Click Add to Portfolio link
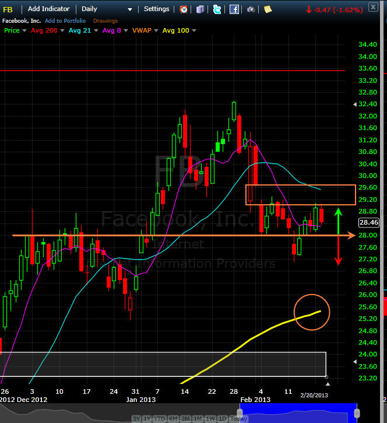Screen dimensions: 387x423 point(65,21)
